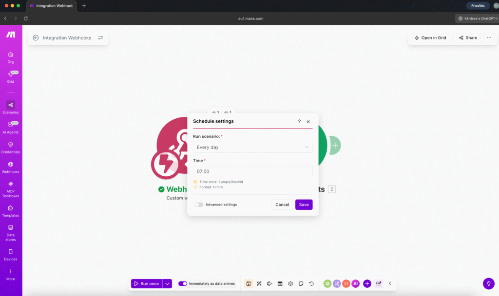Viewport: 499px width, 296px height.
Task: Cancel the schedule settings dialog
Action: point(282,204)
